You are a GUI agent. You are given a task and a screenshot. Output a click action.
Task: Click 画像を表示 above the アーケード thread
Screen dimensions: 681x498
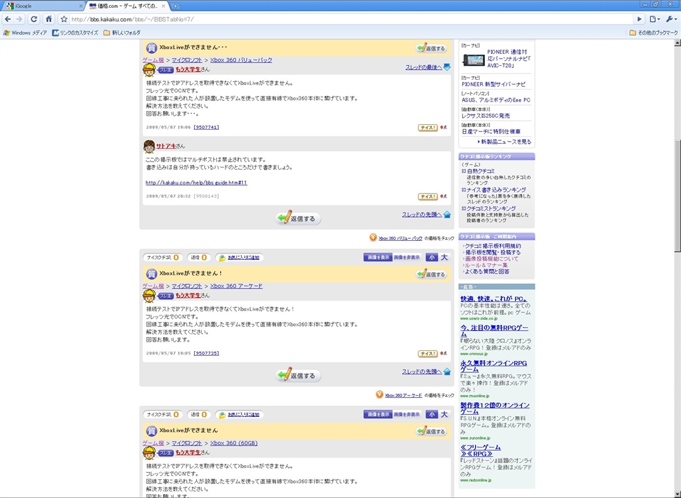(378, 257)
